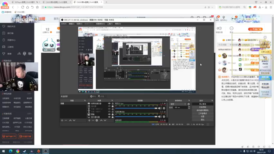This screenshot has width=274, height=154.
Task: Increase transition duration with up stepper
Action: tap(189, 107)
